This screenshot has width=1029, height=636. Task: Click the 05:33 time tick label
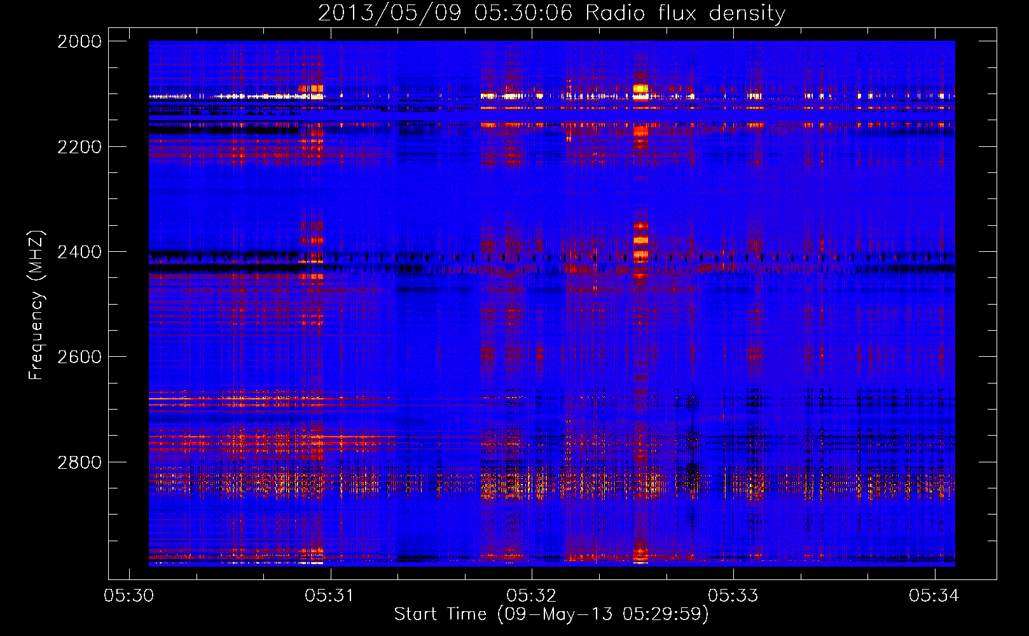tap(733, 596)
